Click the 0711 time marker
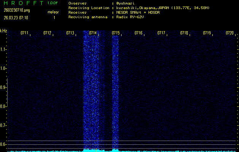239x152 pixels. coord(25,33)
